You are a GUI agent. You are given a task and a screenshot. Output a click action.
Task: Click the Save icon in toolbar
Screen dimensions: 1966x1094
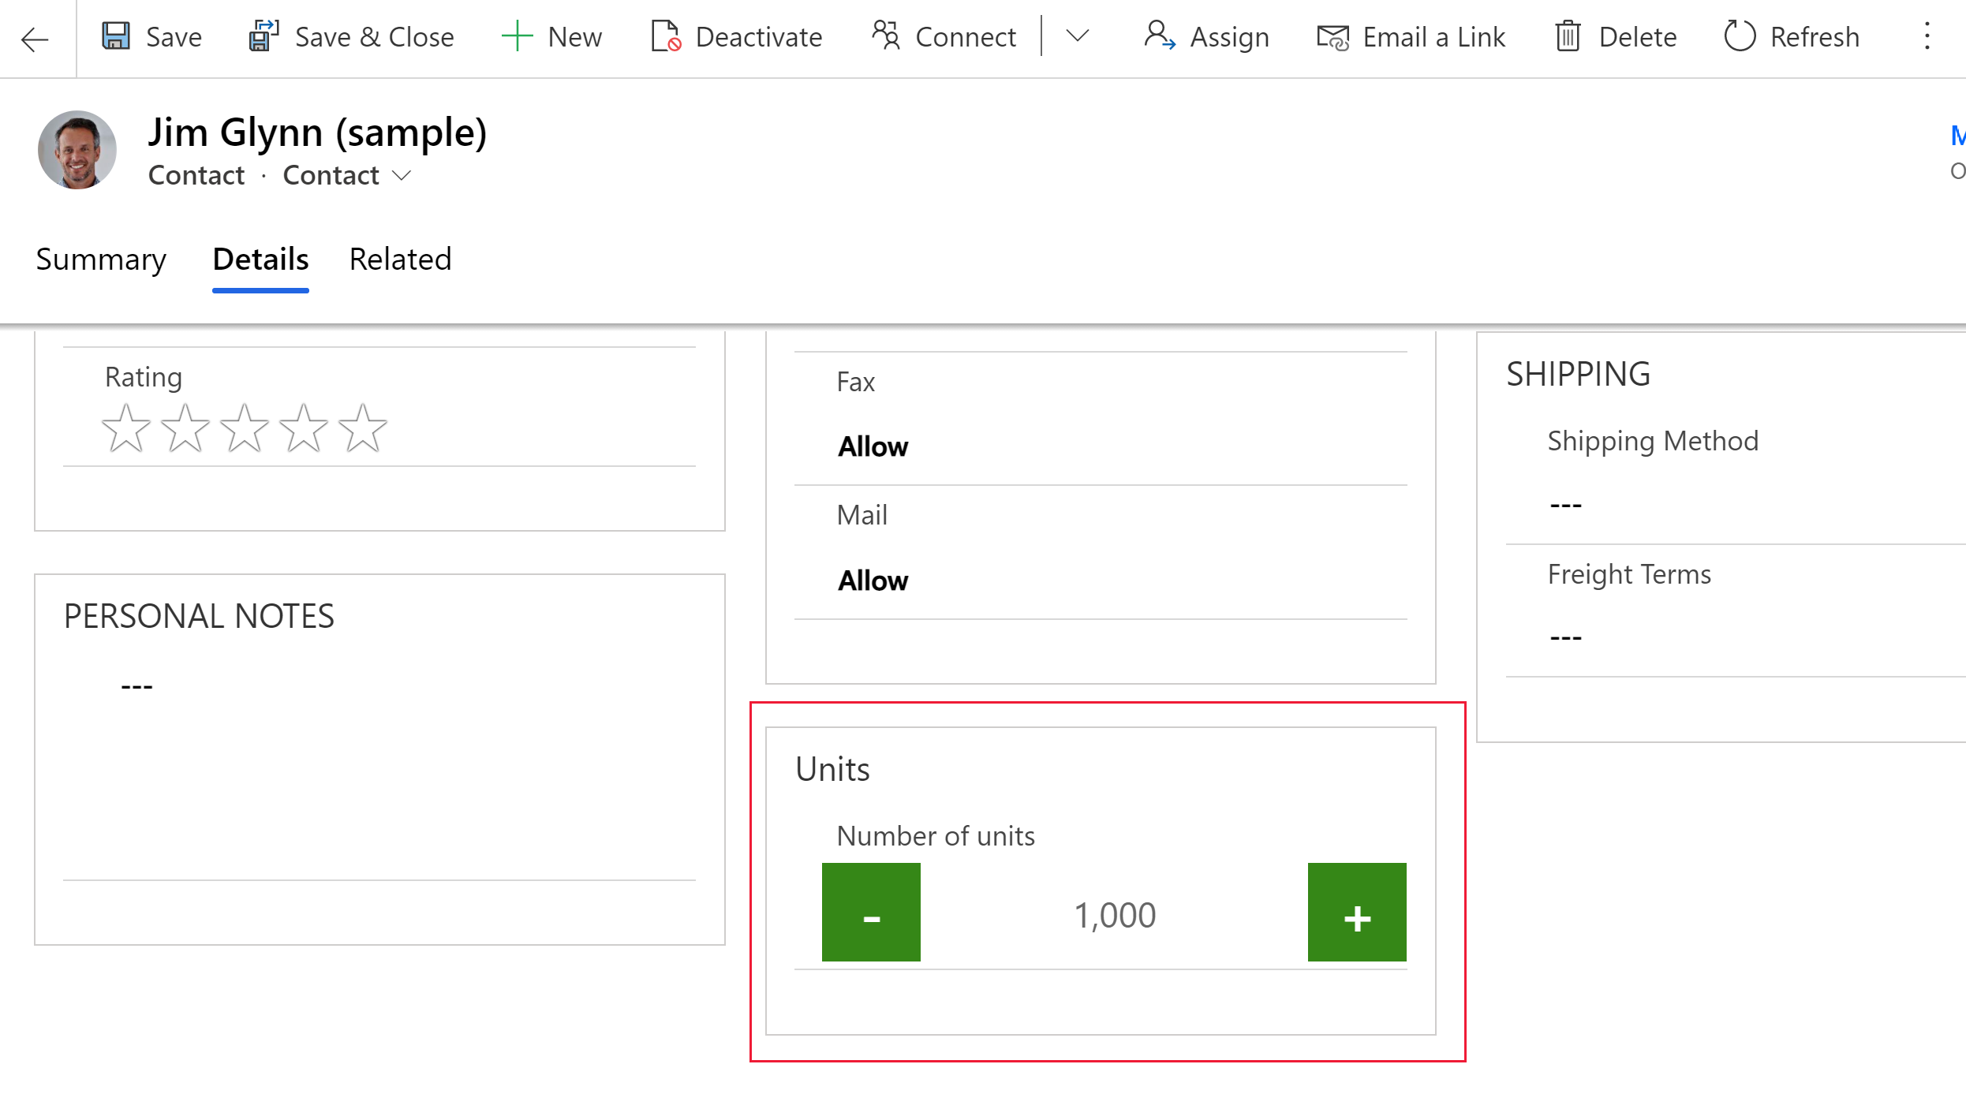118,36
